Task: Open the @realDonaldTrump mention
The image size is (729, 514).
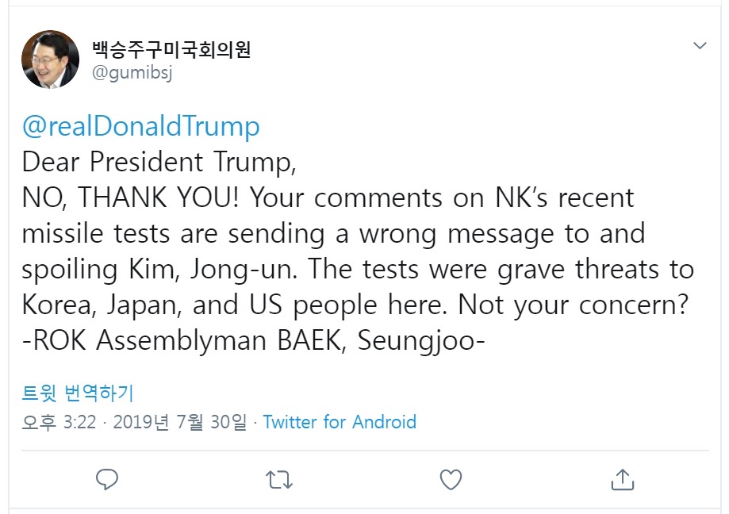Action: 141,126
